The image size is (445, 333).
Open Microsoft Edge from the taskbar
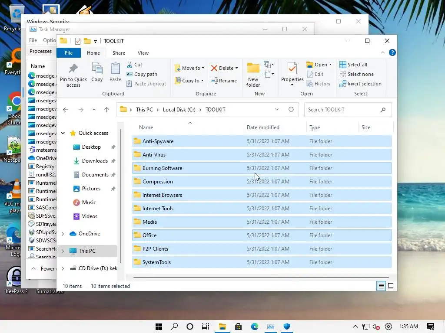click(255, 326)
